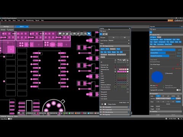Turn all layers On in Visibility panel

[114, 37]
